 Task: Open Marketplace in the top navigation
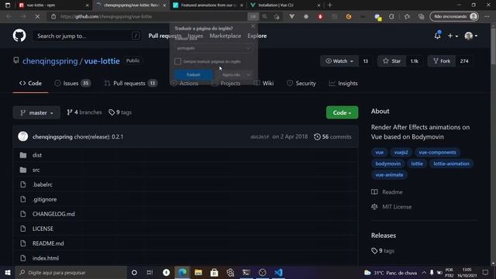pos(226,36)
